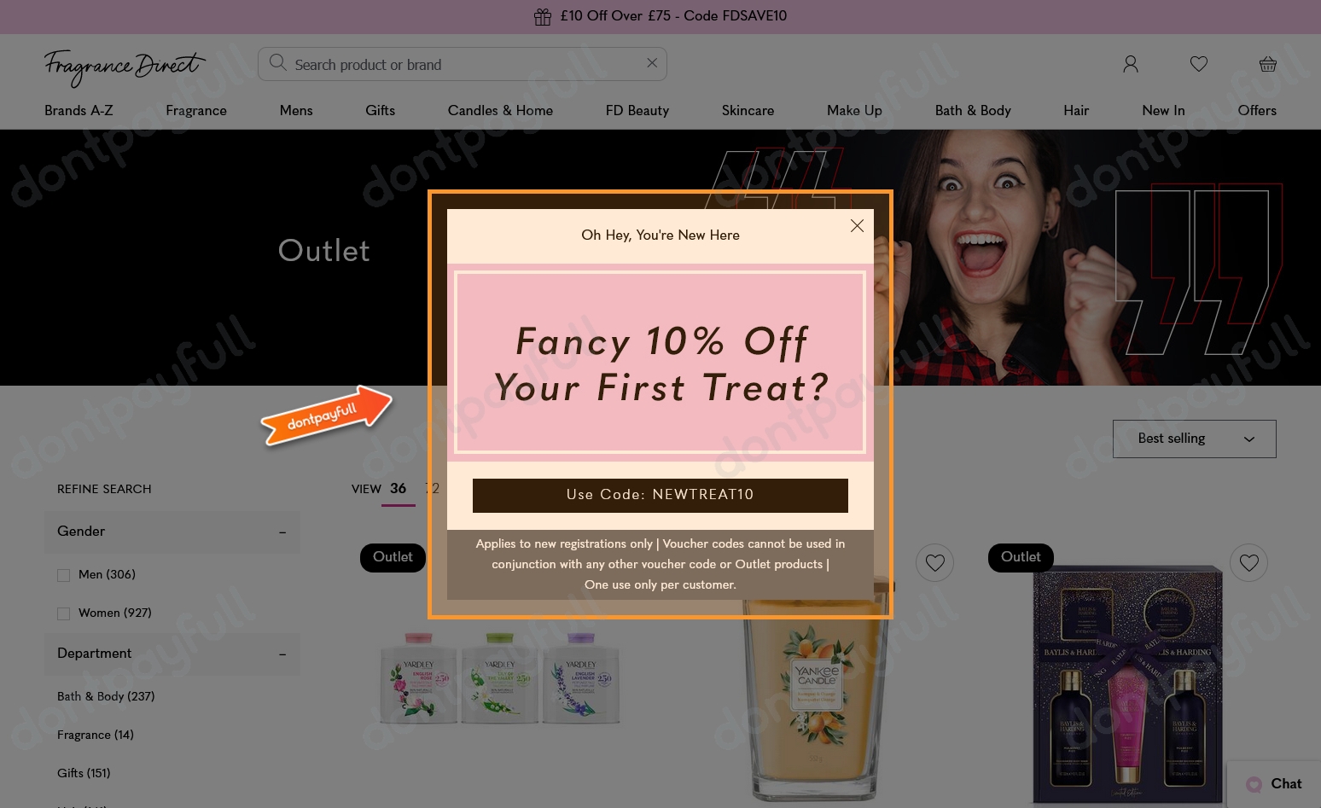
Task: Open the Candles & Home menu
Action: [500, 111]
